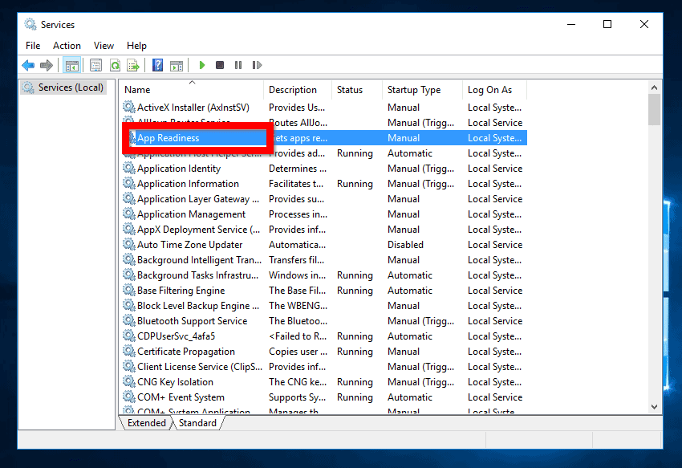The height and width of the screenshot is (468, 682).
Task: Click gear icon beside Certificate Propagation
Action: 128,351
